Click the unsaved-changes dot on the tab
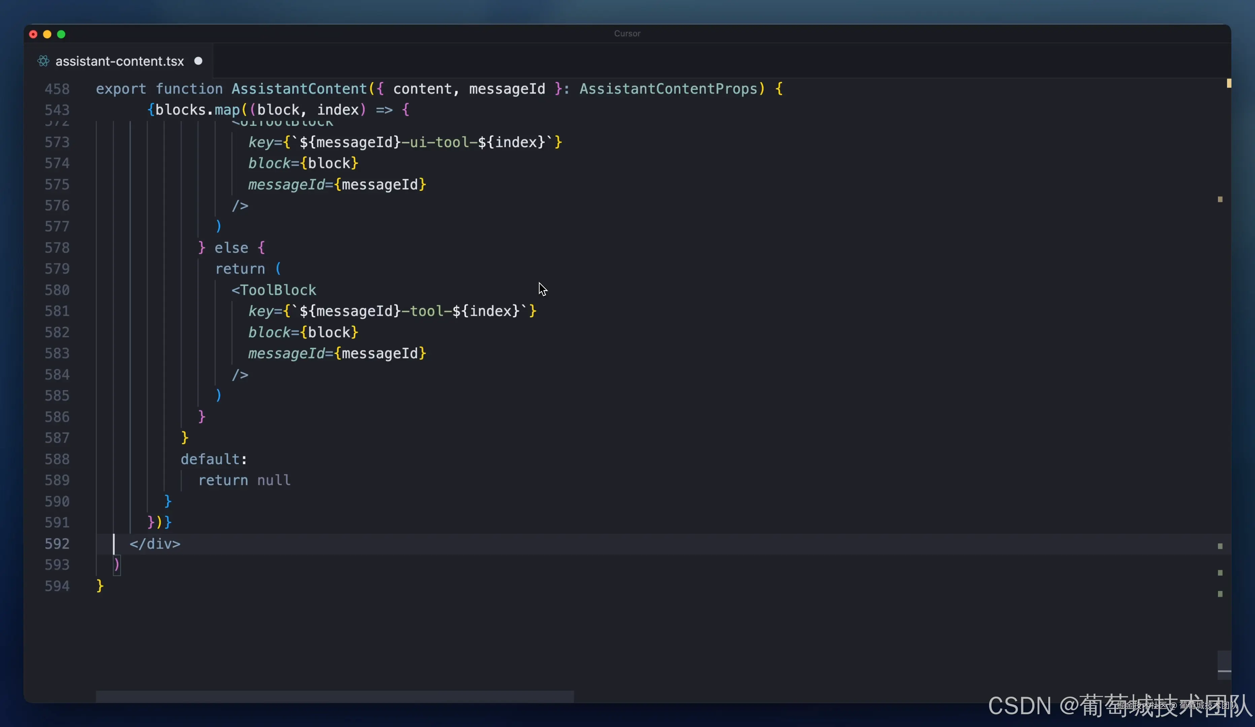Image resolution: width=1255 pixels, height=727 pixels. point(198,61)
